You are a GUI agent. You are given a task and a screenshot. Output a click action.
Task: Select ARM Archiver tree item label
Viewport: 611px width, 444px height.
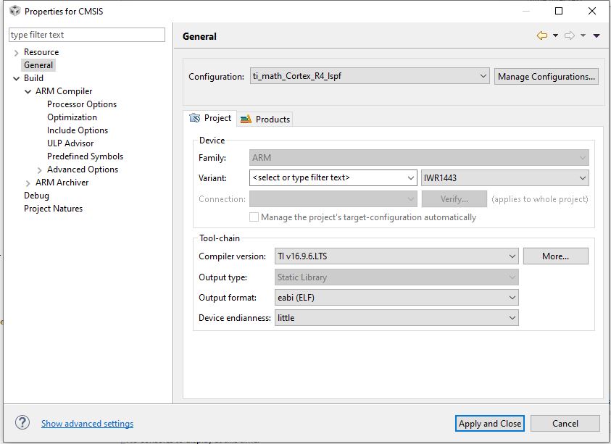62,183
